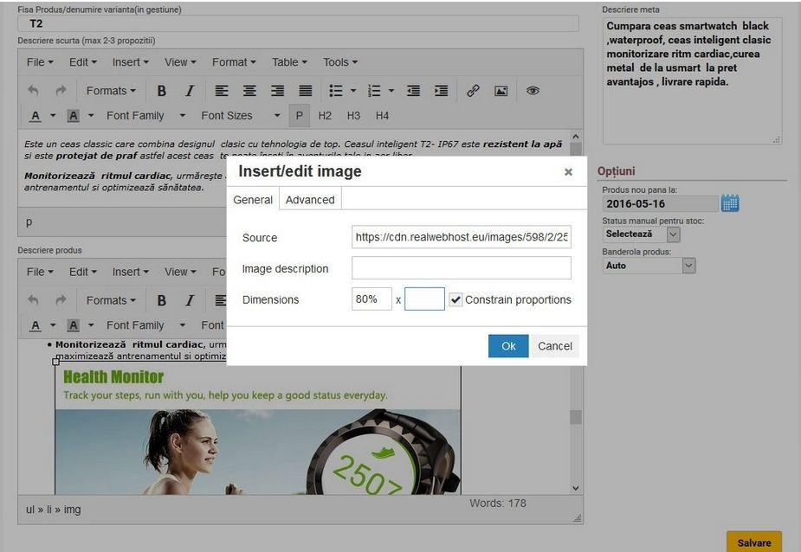The width and height of the screenshot is (801, 552).
Task: Open the calendar date picker icon
Action: click(x=730, y=203)
